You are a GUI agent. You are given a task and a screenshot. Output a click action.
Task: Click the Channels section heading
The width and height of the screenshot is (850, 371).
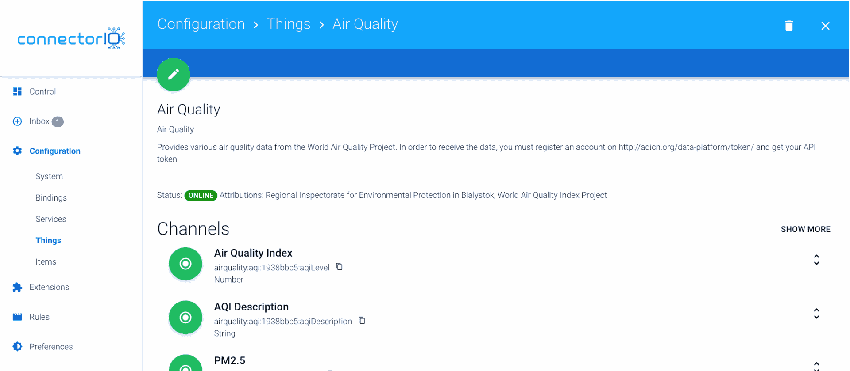click(193, 229)
